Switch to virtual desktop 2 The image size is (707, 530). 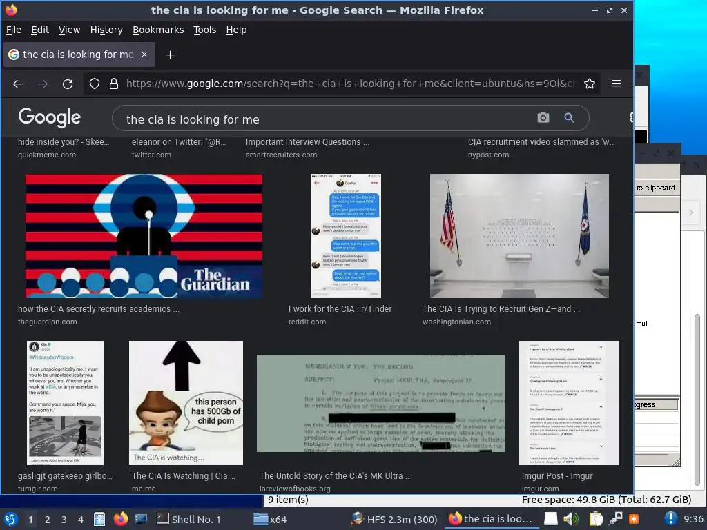pos(48,520)
